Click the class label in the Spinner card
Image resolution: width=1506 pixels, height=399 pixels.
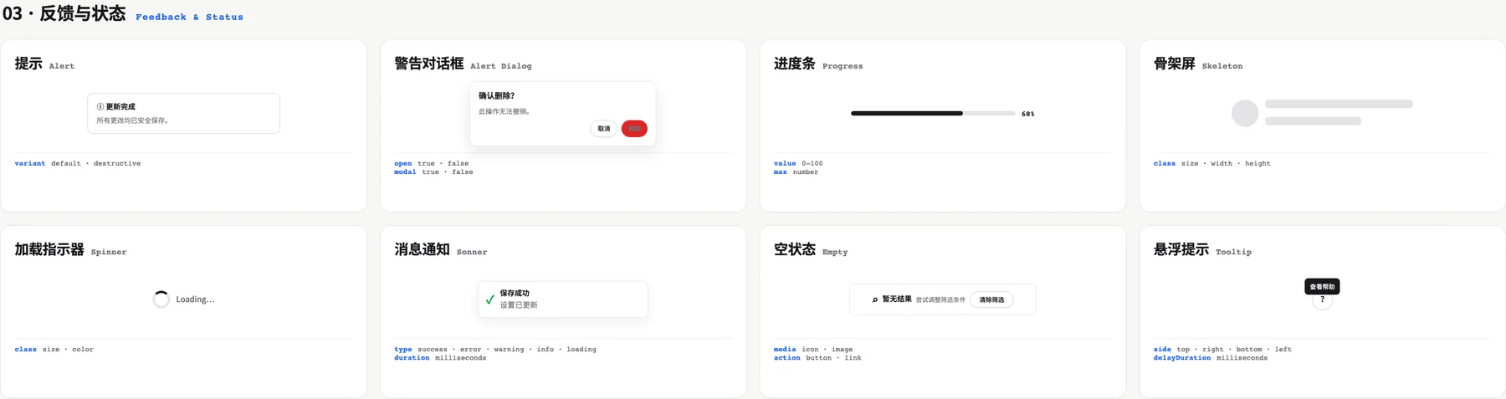(x=25, y=349)
